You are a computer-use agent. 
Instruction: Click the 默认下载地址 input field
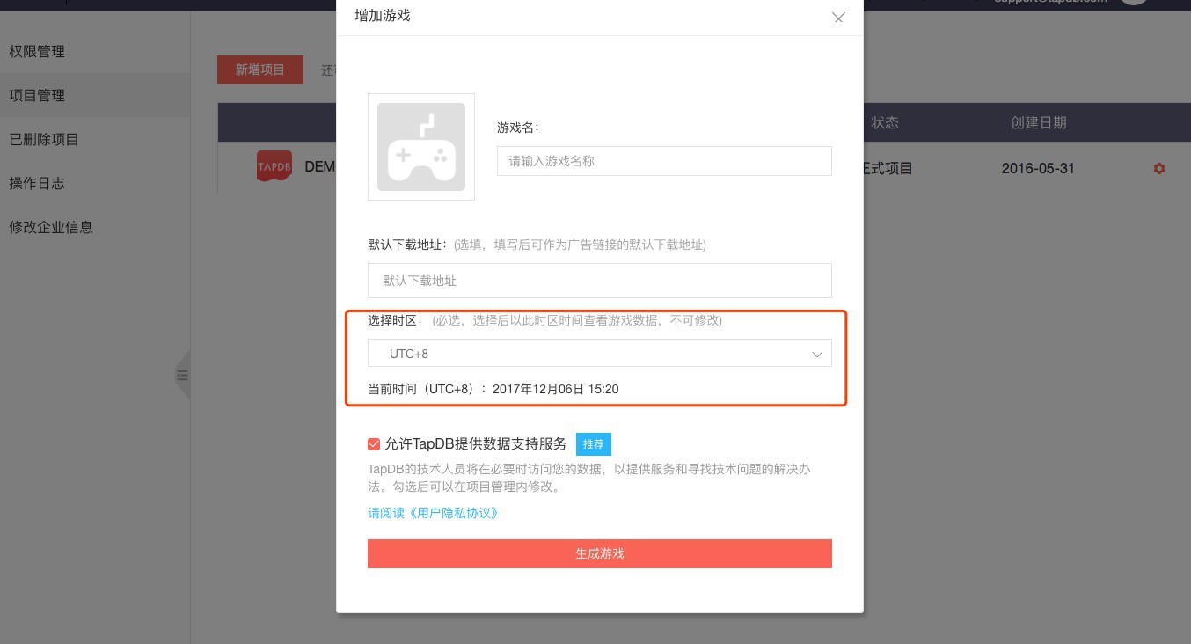[x=599, y=281]
